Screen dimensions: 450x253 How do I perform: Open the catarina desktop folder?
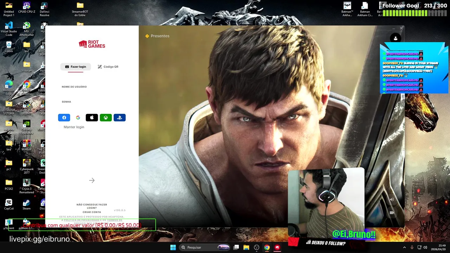9,126
